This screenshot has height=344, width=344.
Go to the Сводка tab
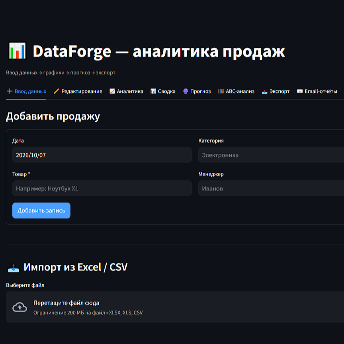(x=163, y=91)
